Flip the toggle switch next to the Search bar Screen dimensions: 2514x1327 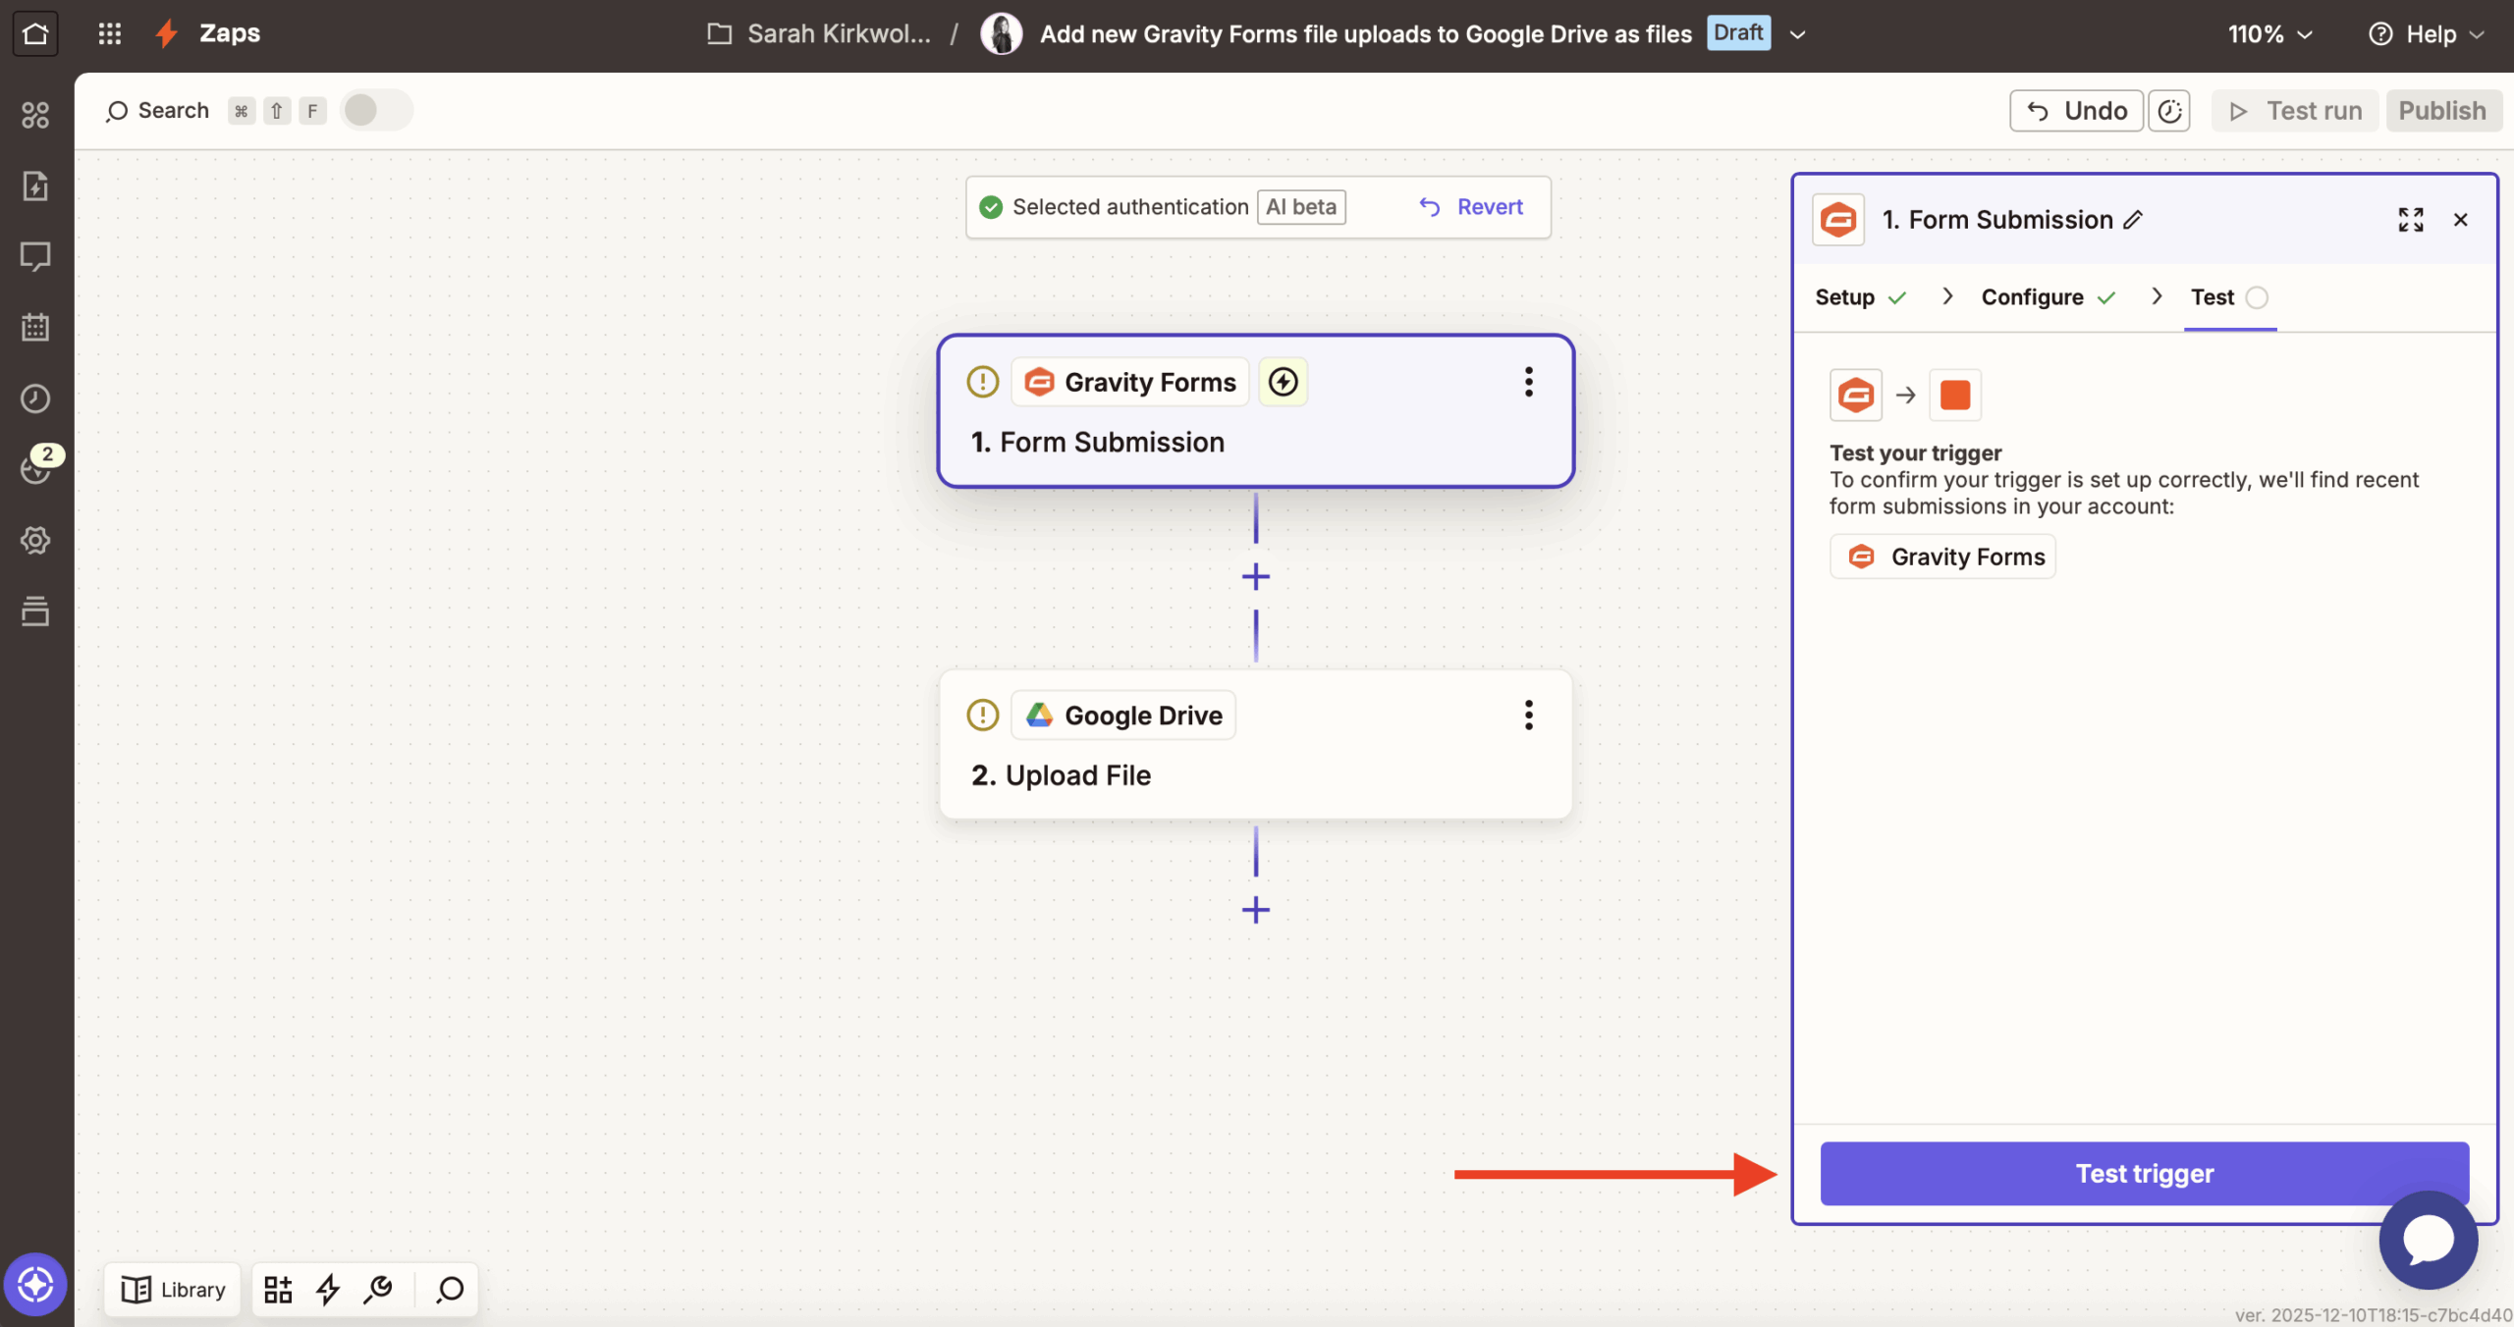(376, 110)
